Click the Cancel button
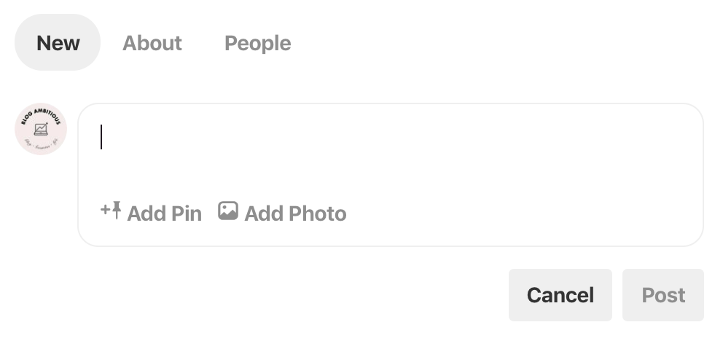The height and width of the screenshot is (357, 723). pos(560,295)
